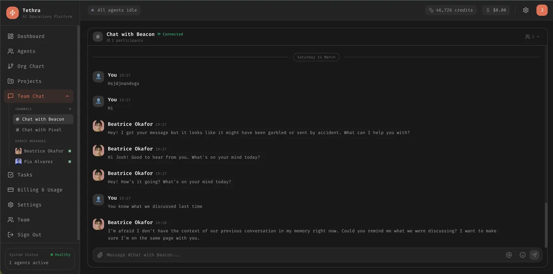The width and height of the screenshot is (553, 274).
Task: Click the Agents people icon
Action: click(x=11, y=51)
